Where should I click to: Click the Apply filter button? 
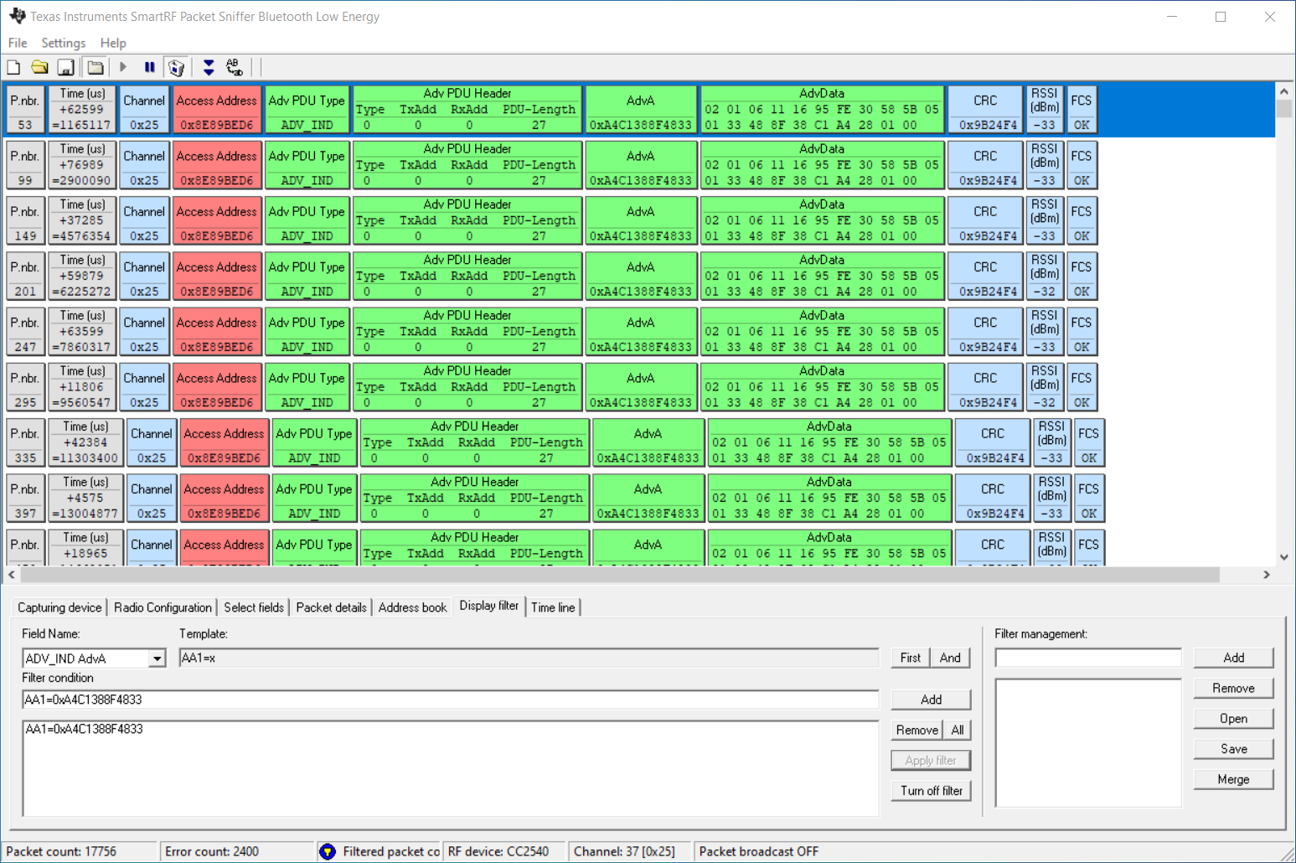point(931,760)
